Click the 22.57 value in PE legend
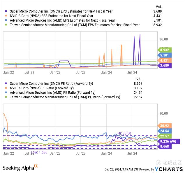The image size is (185, 173). [138, 97]
